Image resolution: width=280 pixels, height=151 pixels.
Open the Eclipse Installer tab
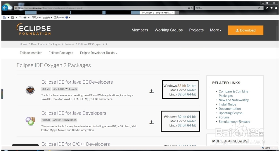[31, 53]
